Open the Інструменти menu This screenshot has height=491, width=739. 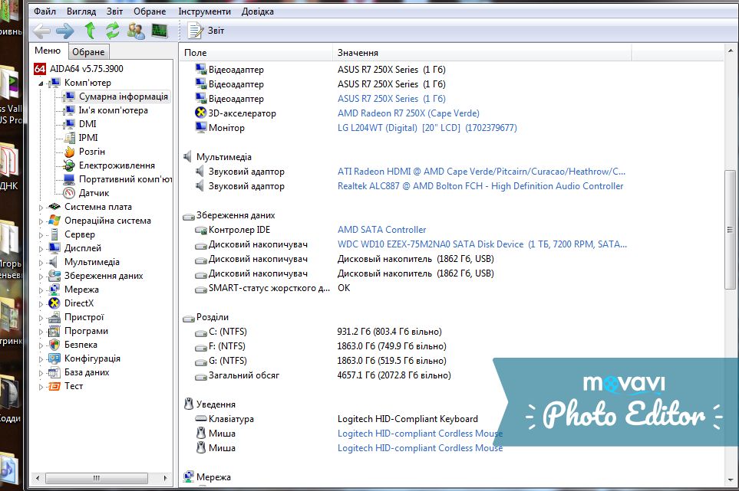(205, 11)
